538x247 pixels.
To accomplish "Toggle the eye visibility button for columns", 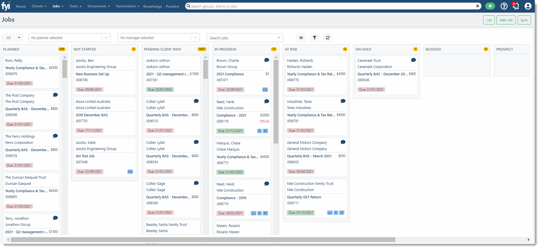I will [x=301, y=38].
